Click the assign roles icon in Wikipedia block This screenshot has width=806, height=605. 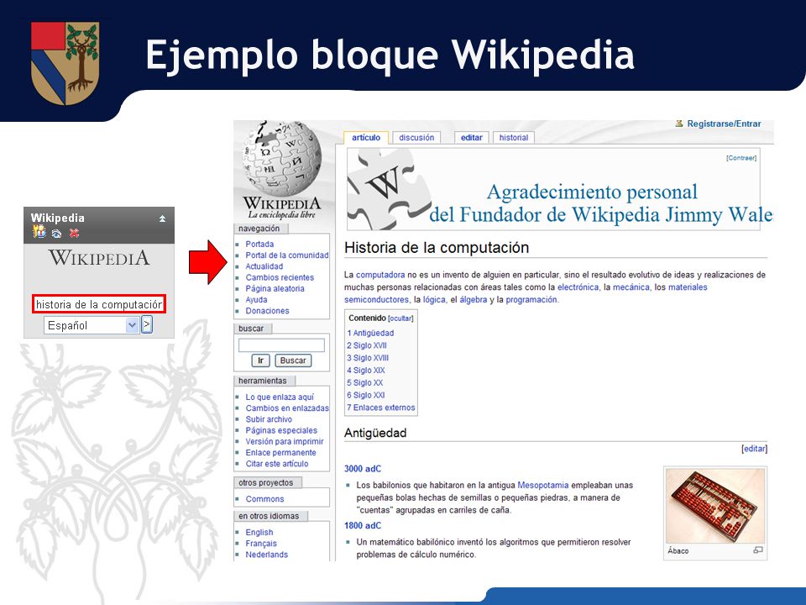point(39,233)
